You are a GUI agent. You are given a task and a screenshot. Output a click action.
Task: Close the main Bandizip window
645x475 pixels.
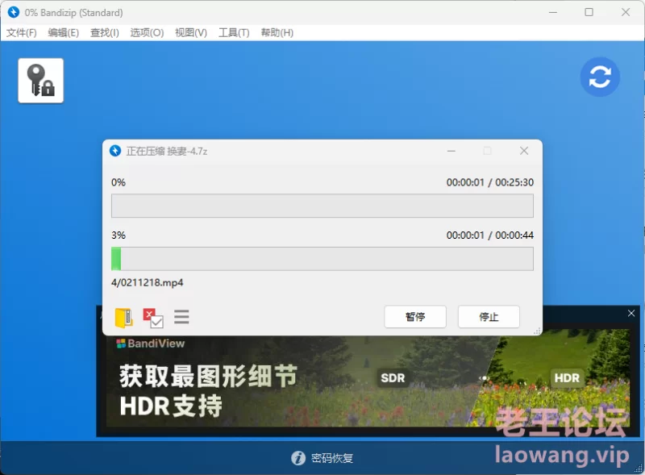[626, 12]
